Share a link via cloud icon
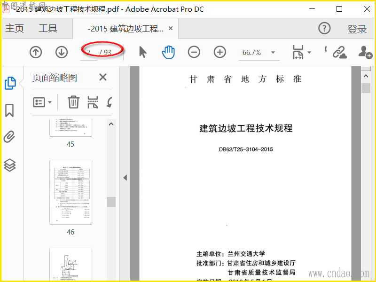Viewport: 376px width, 282px height. tap(339, 52)
